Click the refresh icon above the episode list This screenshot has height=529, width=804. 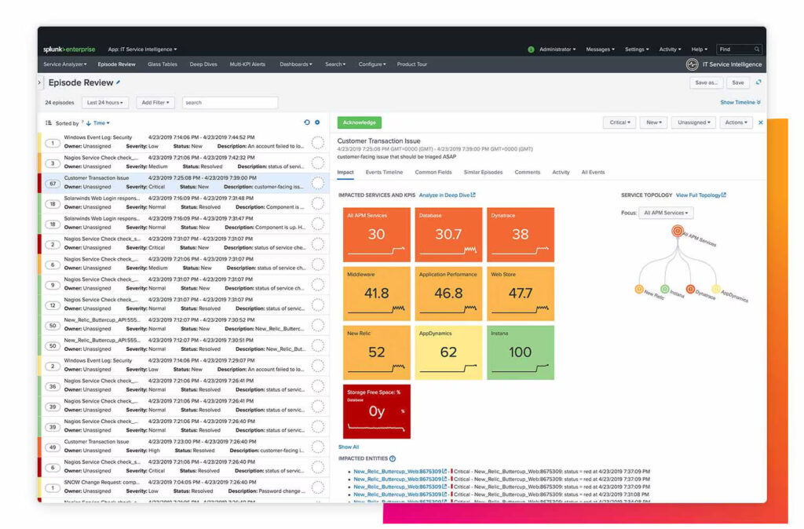tap(307, 122)
